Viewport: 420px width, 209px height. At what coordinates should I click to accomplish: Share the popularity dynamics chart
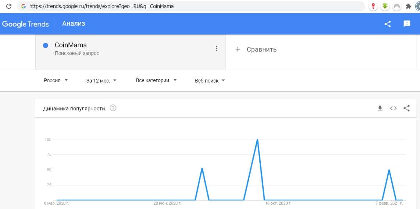pos(406,108)
